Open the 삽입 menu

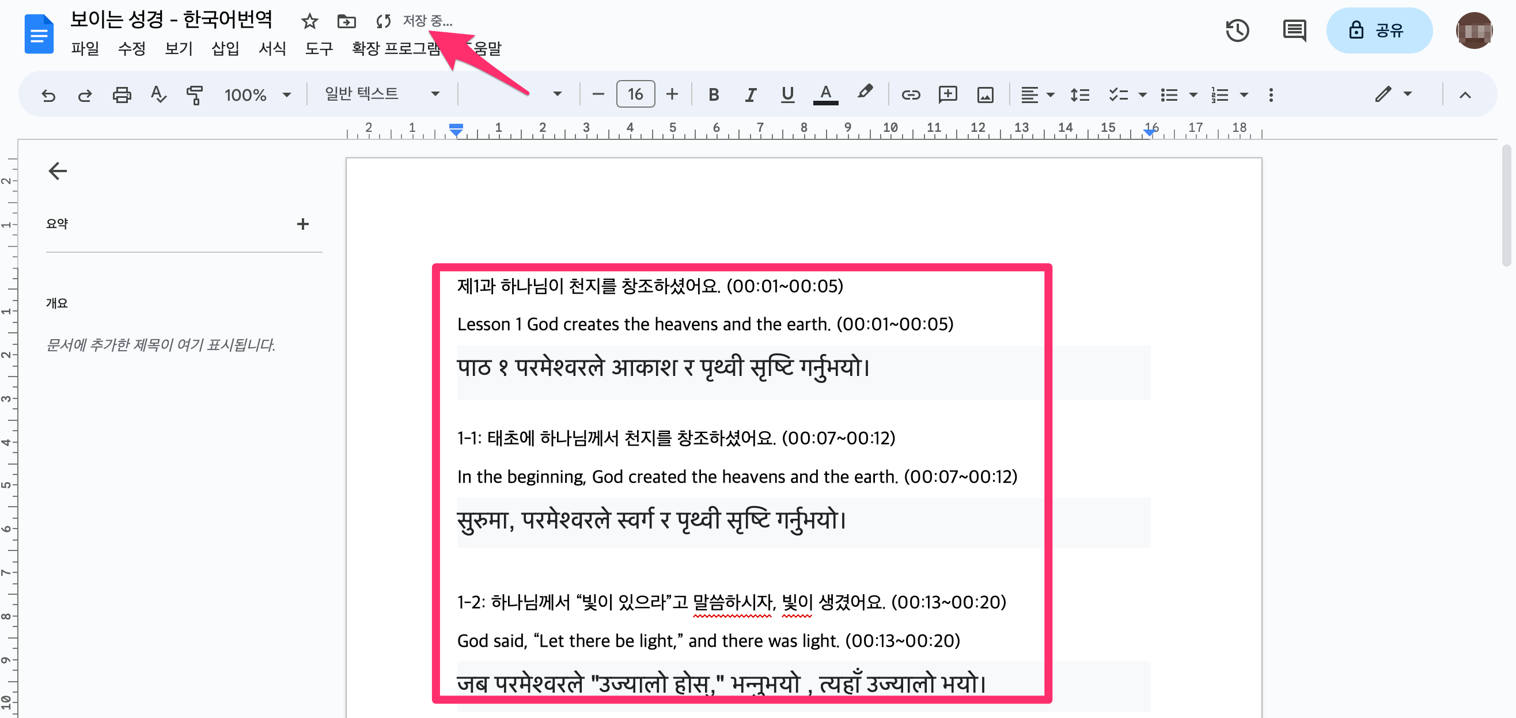click(225, 48)
